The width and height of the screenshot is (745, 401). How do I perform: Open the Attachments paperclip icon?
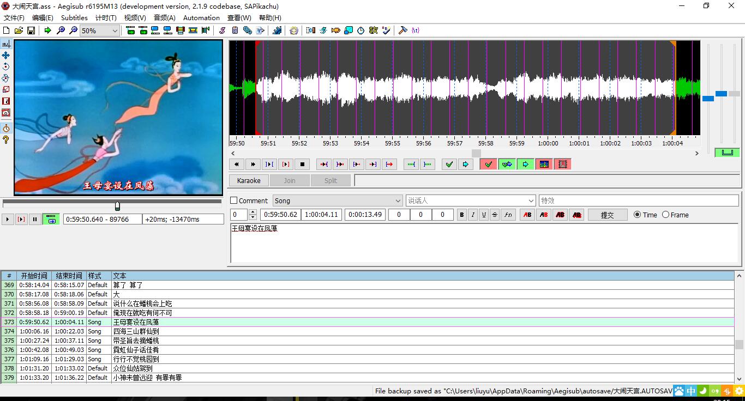tap(247, 31)
